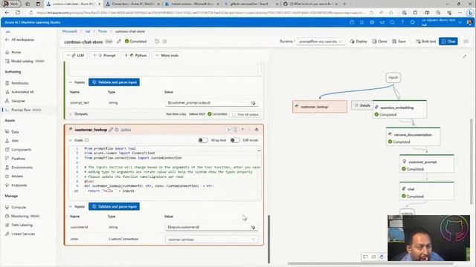Click the customerId value field

point(211,227)
